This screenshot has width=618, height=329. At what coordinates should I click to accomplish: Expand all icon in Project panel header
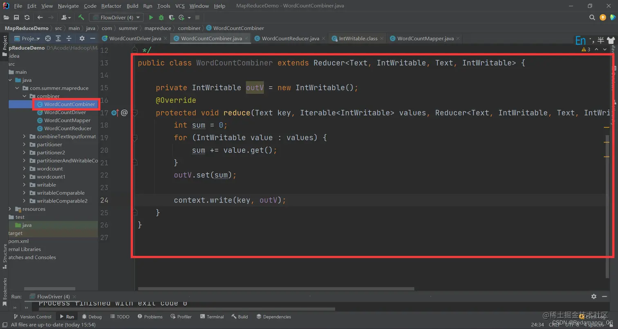(x=58, y=38)
